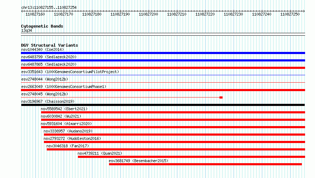Click the red bar for nsv5931604
Image resolution: width=315 pixels, height=178 pixels.
tap(173, 127)
